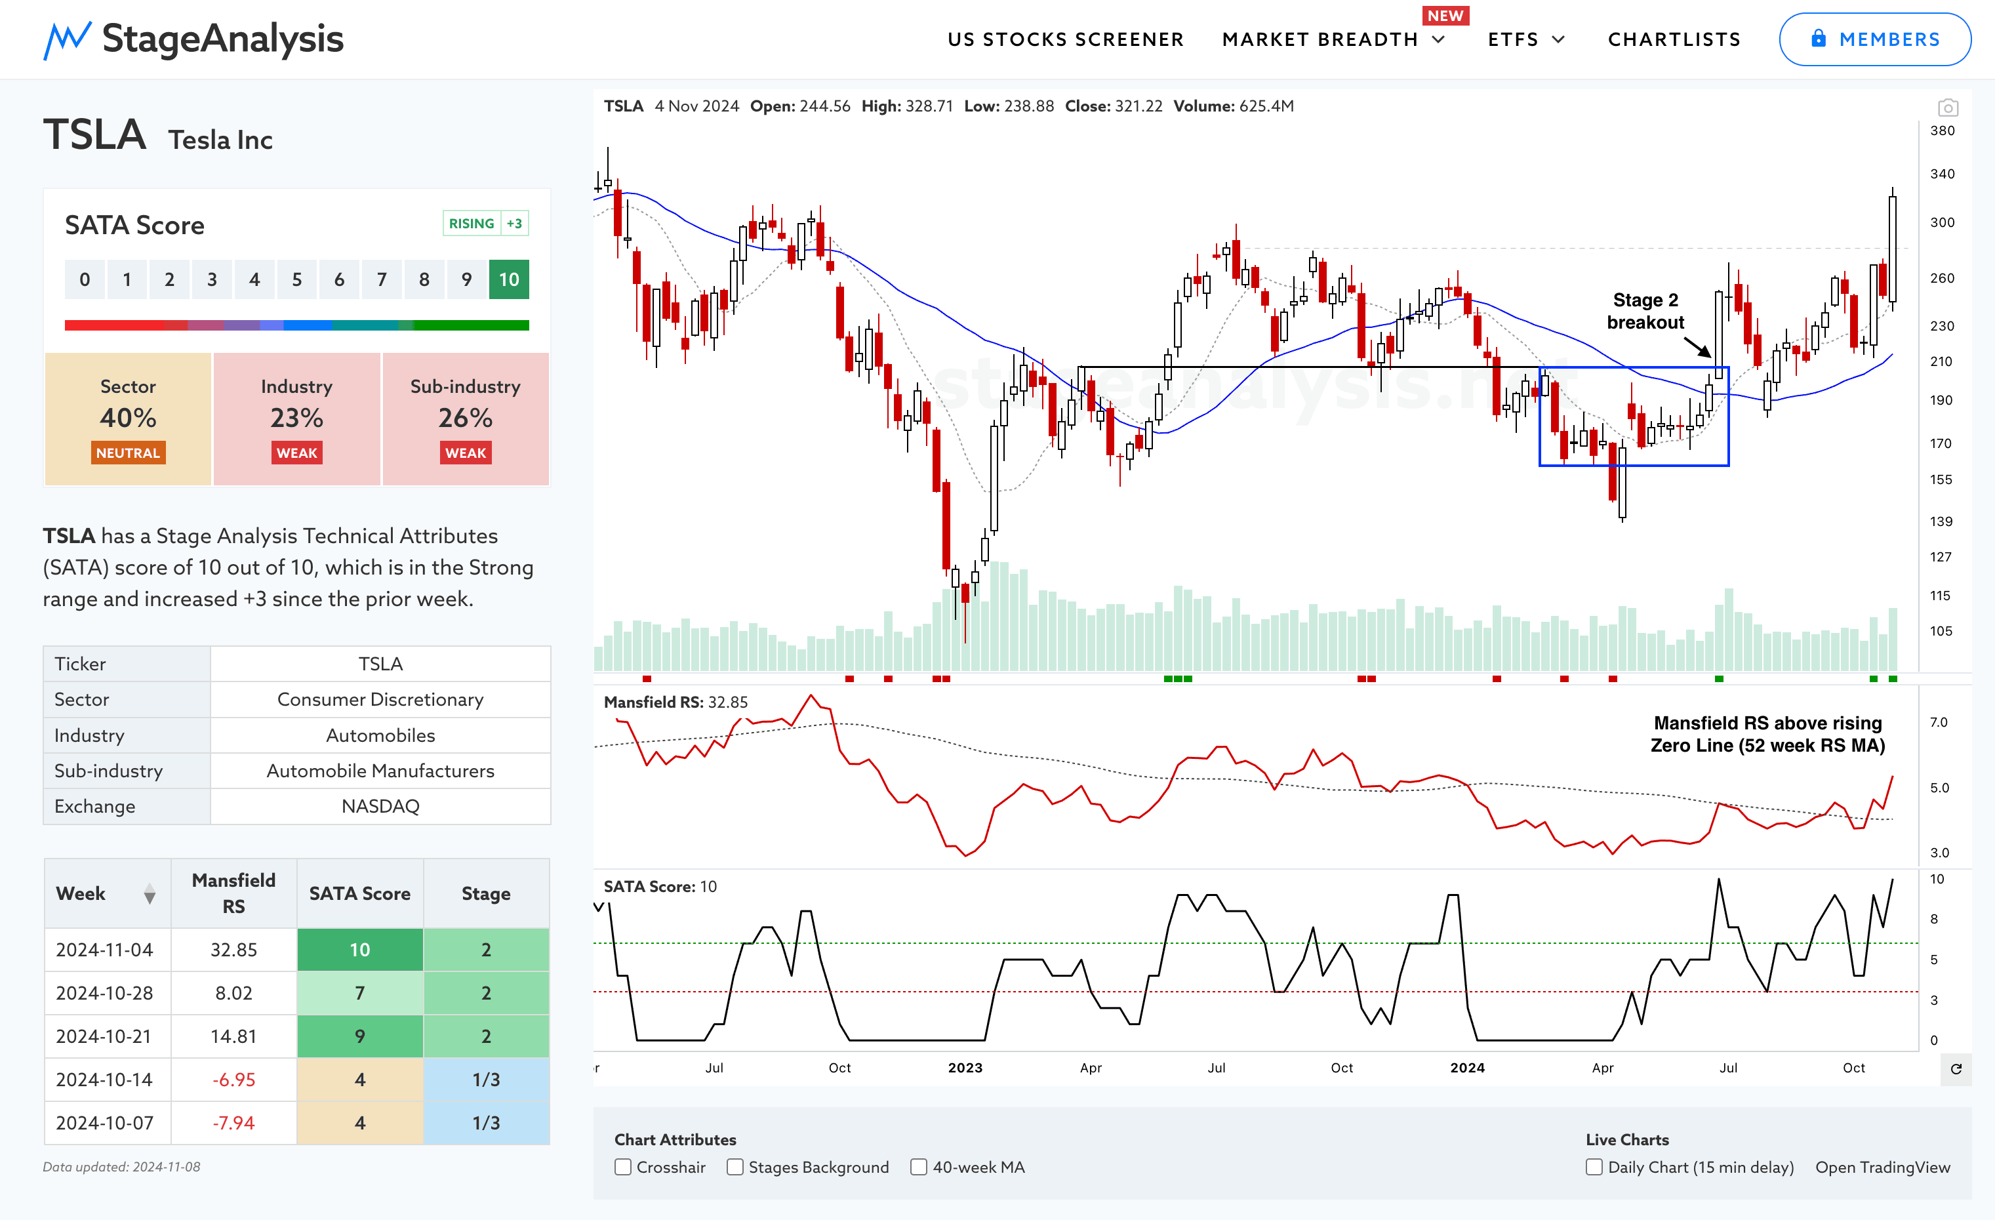The image size is (1995, 1220).
Task: Click the Mansfield RS value -6.95
Action: point(233,1079)
